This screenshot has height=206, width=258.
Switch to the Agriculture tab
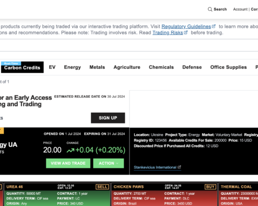tap(127, 67)
